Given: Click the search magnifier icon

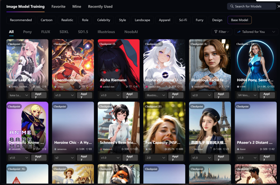Looking at the screenshot, I should 232,7.
